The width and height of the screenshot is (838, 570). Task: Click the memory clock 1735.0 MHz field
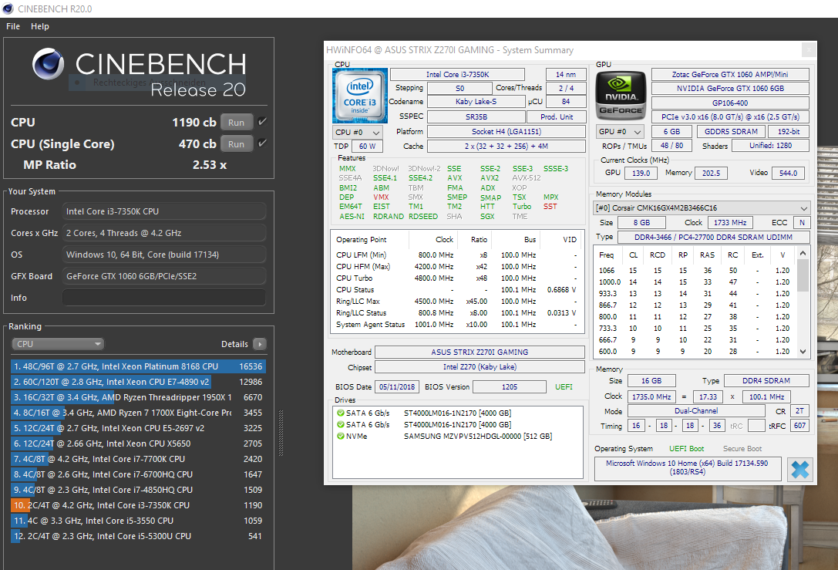pyautogui.click(x=651, y=396)
